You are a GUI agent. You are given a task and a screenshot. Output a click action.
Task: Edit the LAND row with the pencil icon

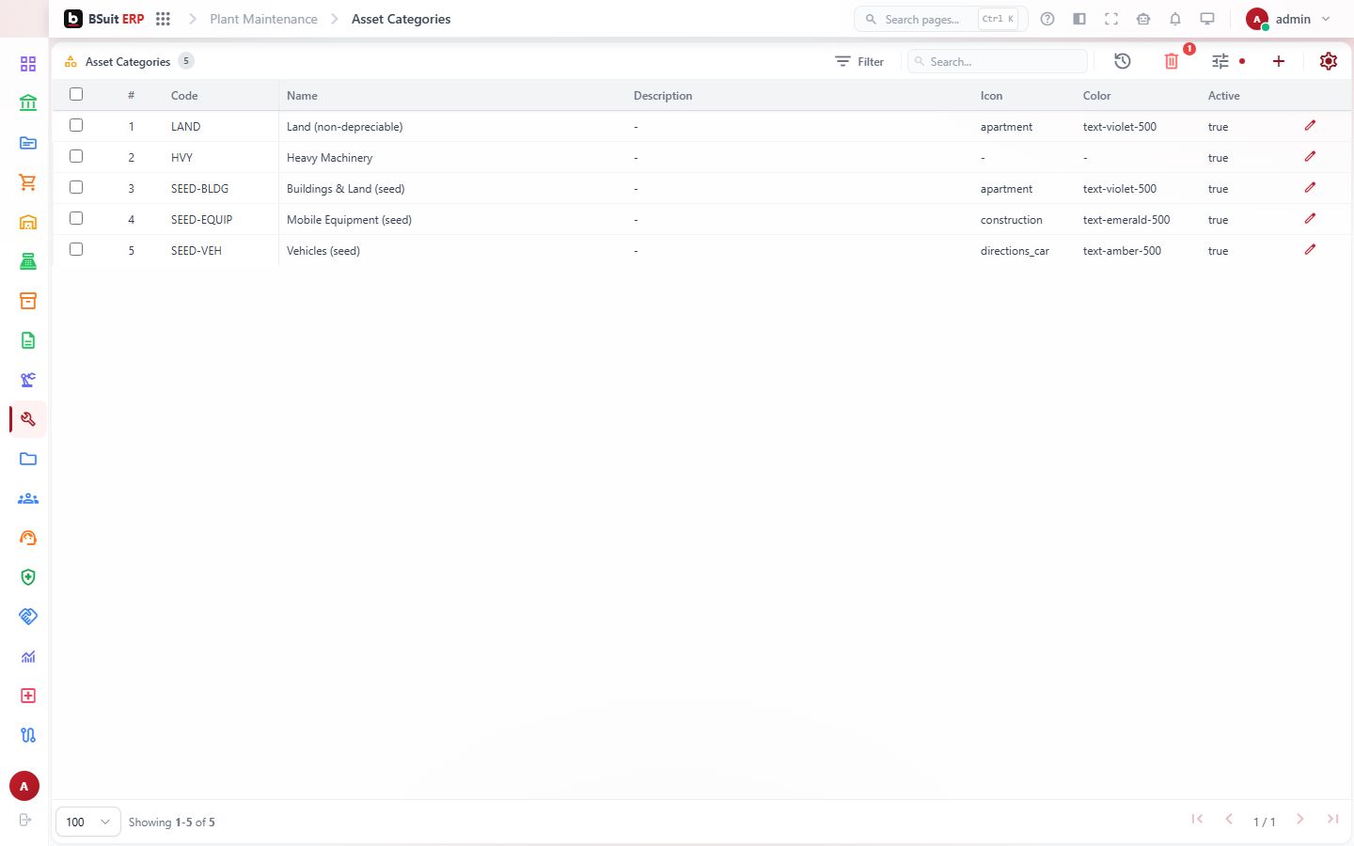1310,126
